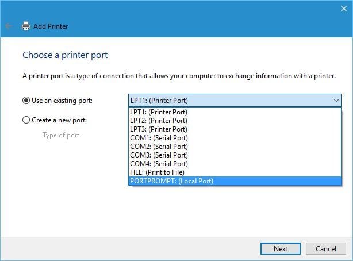The image size is (353, 261).
Task: Click the Choose a printer port heading
Action: 65,55
